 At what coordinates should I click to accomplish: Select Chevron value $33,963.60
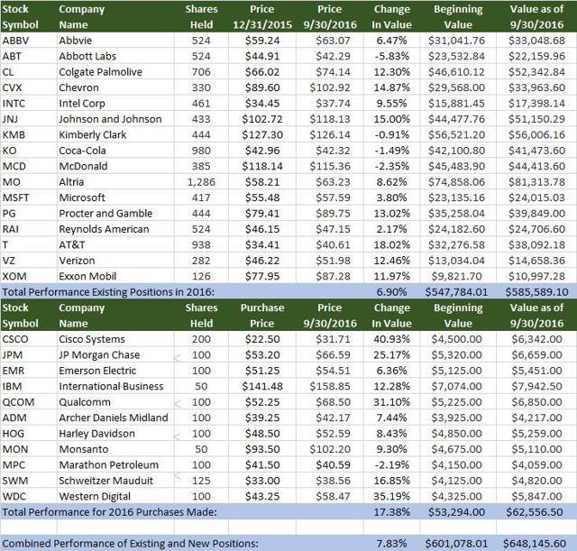point(536,87)
